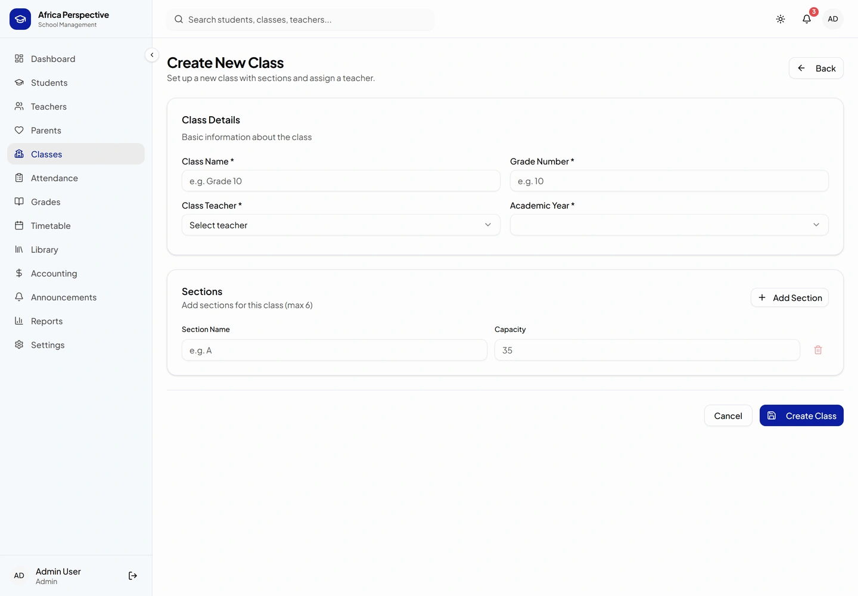This screenshot has width=858, height=596.
Task: Open Reports page
Action: (x=76, y=321)
